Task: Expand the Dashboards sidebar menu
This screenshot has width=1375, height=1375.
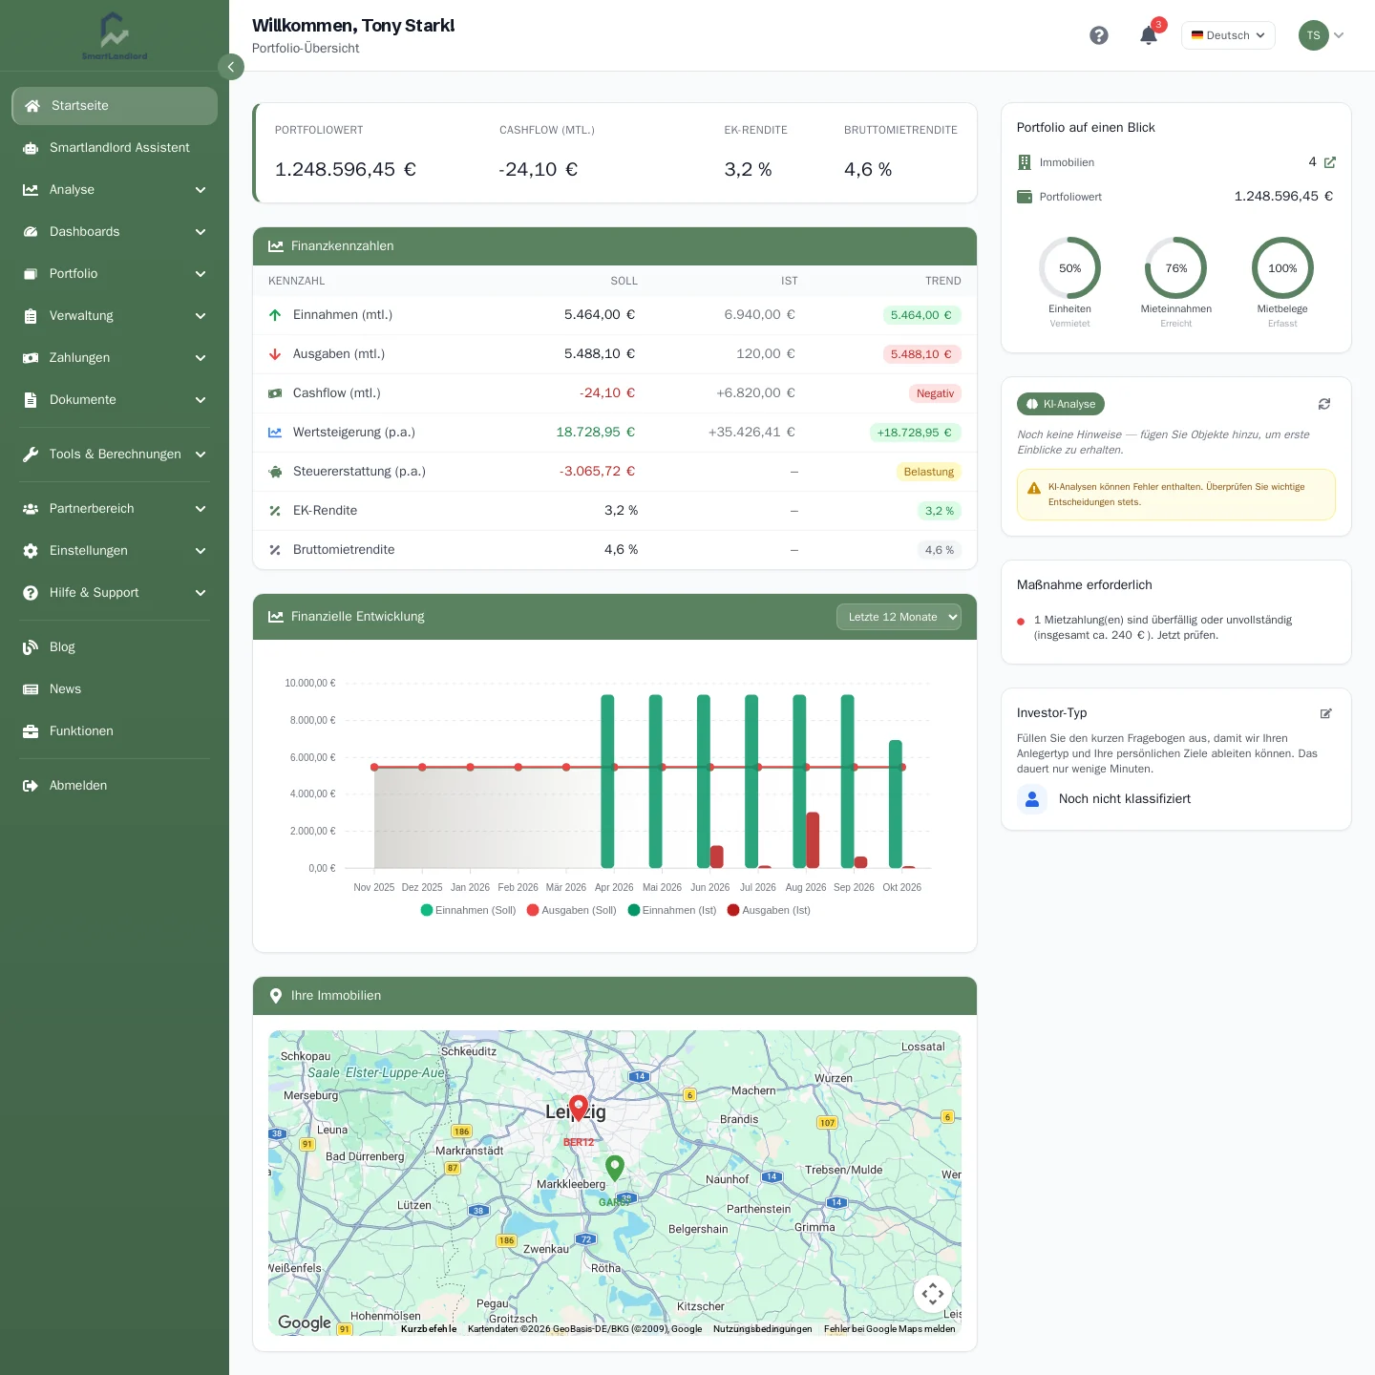Action: (x=115, y=232)
